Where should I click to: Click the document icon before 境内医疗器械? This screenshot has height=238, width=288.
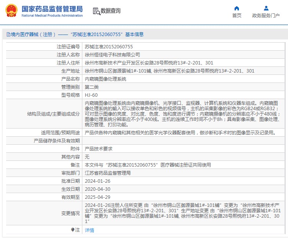coord(8,35)
